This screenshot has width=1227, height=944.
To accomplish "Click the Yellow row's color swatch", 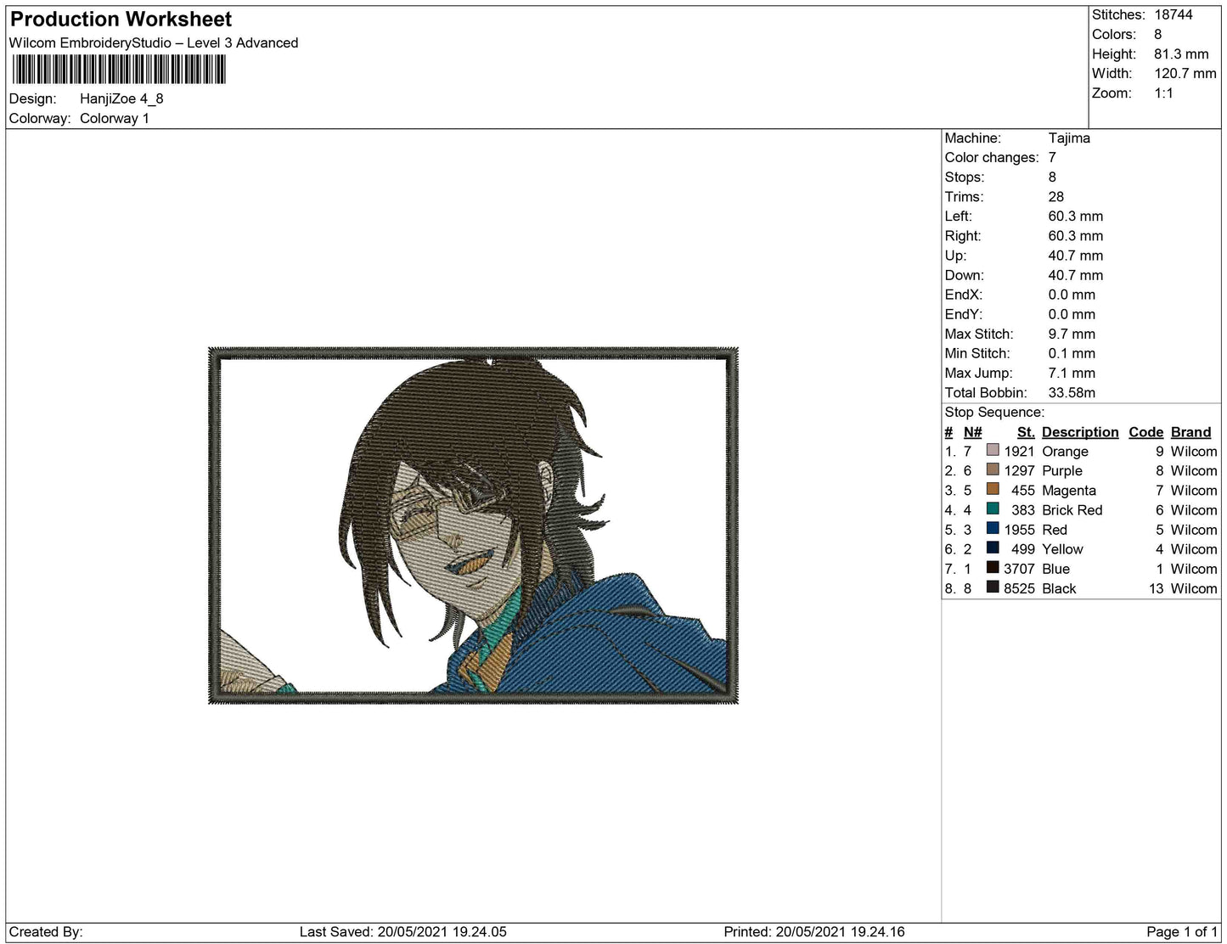I will [x=992, y=548].
